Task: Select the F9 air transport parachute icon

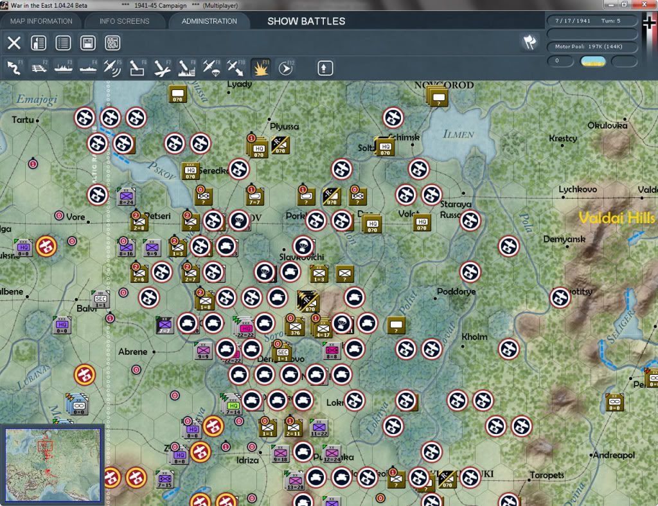Action: 211,68
